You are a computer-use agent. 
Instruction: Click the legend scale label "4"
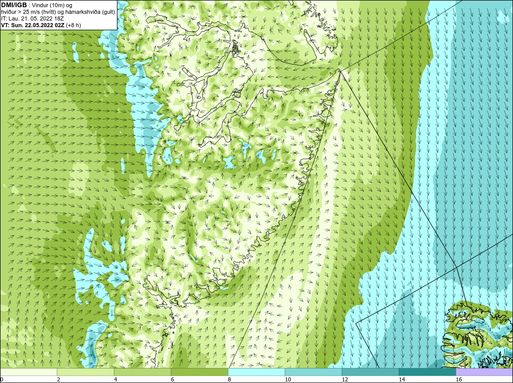[115, 379]
